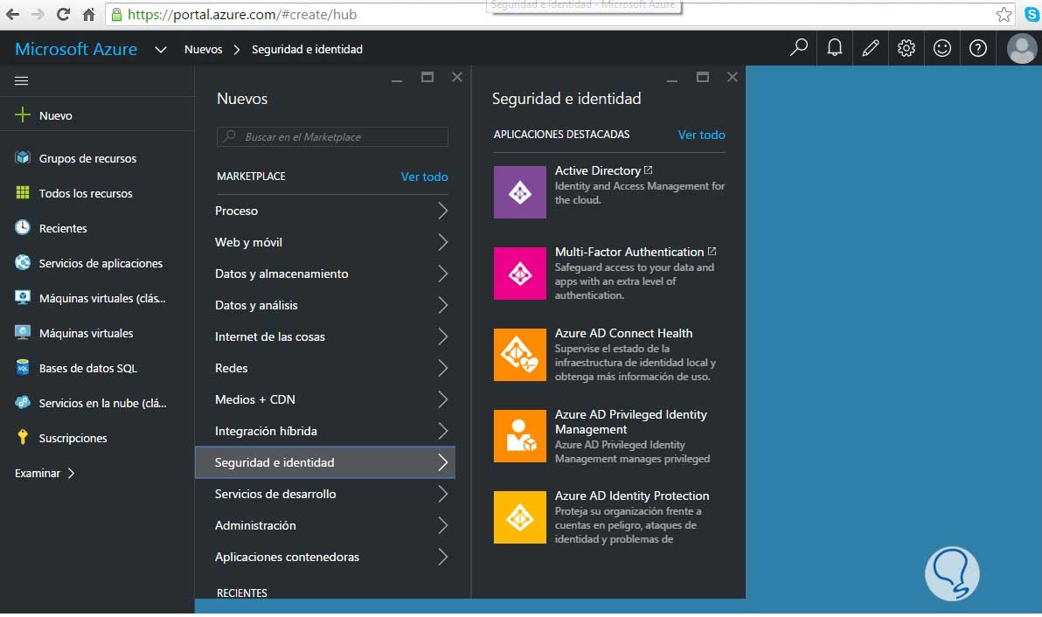Select the Aplicaciones contenedoras category
1042x617 pixels.
coord(325,557)
